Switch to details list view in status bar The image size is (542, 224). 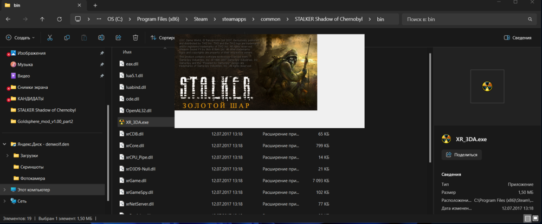pos(527,219)
